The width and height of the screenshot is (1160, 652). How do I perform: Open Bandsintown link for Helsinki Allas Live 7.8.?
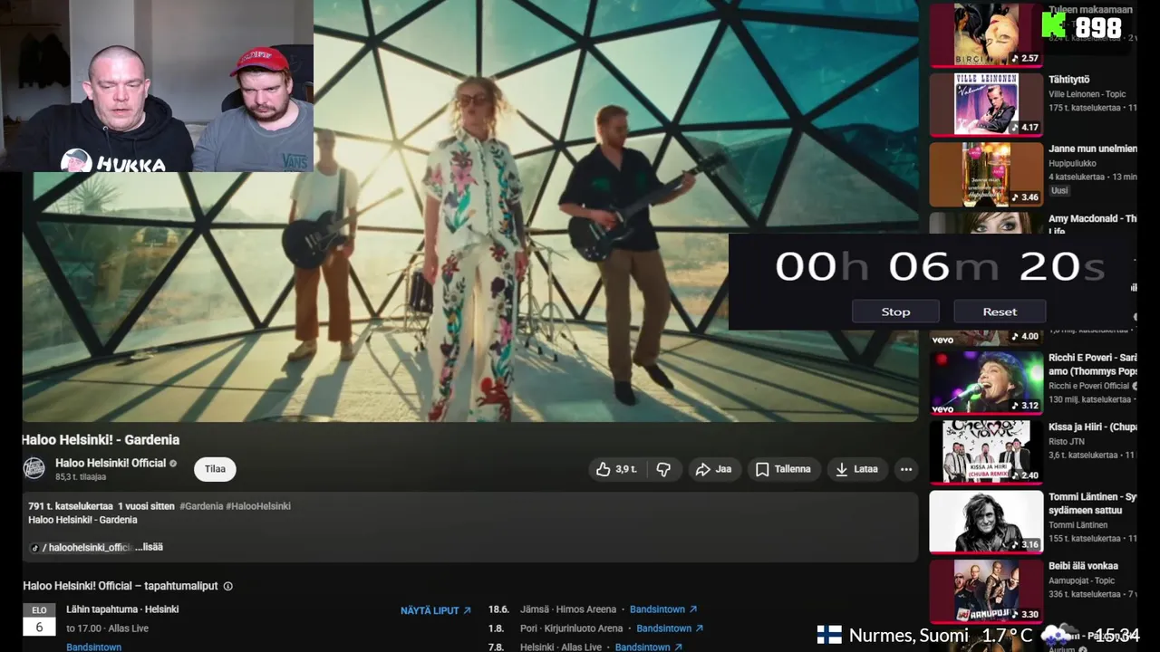(x=649, y=647)
